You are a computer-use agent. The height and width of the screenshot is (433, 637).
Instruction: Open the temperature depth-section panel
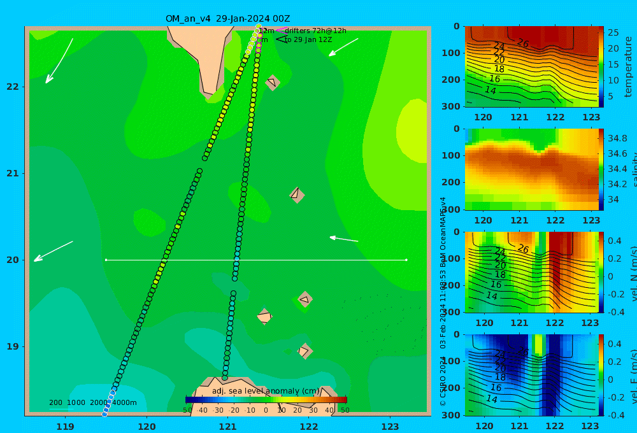click(x=532, y=67)
